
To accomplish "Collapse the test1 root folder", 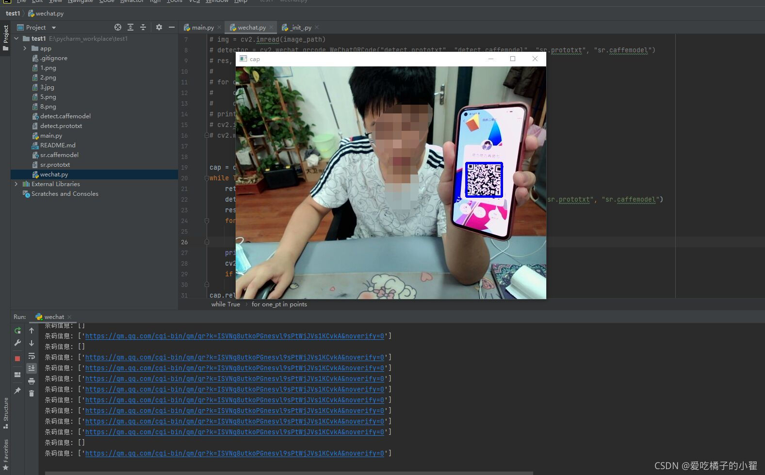I will tap(16, 38).
